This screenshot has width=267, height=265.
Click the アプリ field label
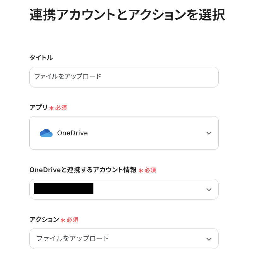[38, 108]
